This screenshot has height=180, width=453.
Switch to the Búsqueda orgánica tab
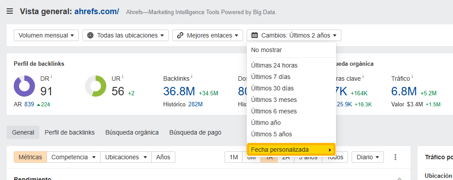(x=132, y=132)
